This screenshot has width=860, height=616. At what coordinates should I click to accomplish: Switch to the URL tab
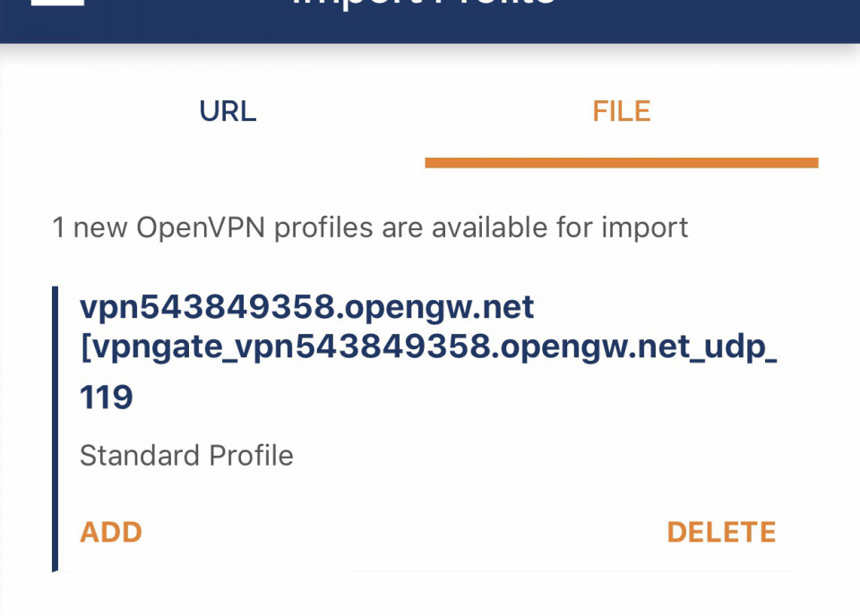(x=228, y=111)
